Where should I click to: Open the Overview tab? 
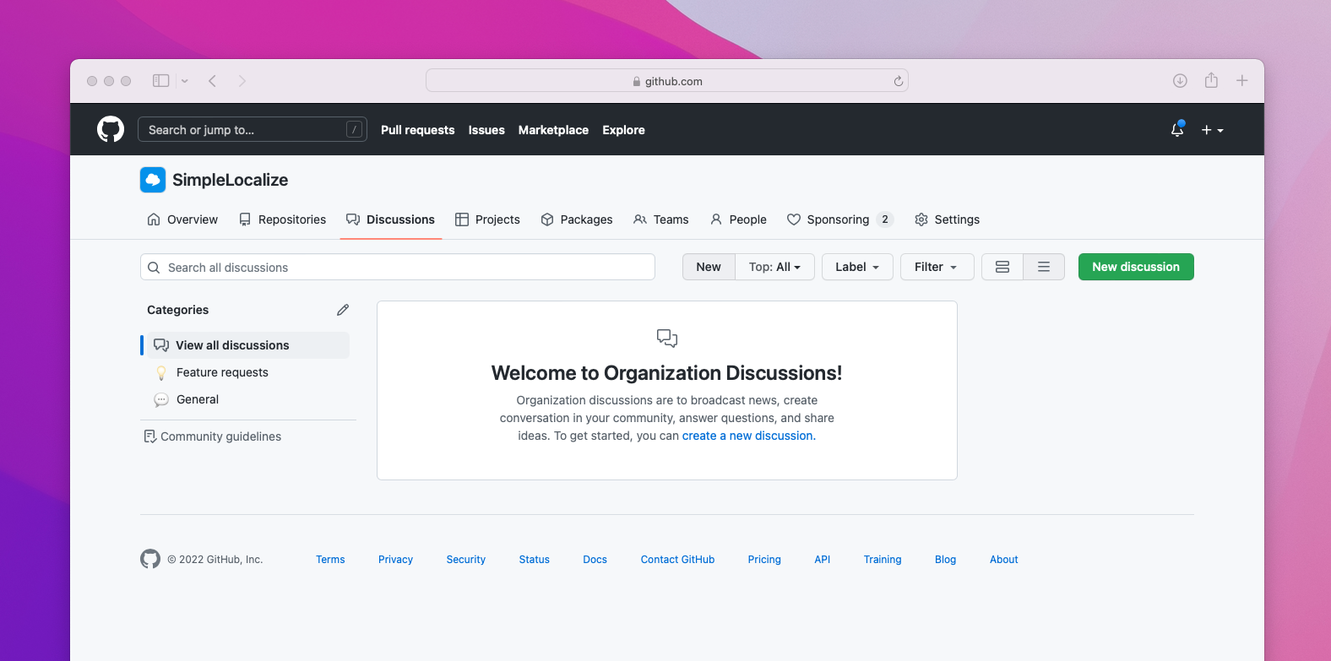point(182,219)
